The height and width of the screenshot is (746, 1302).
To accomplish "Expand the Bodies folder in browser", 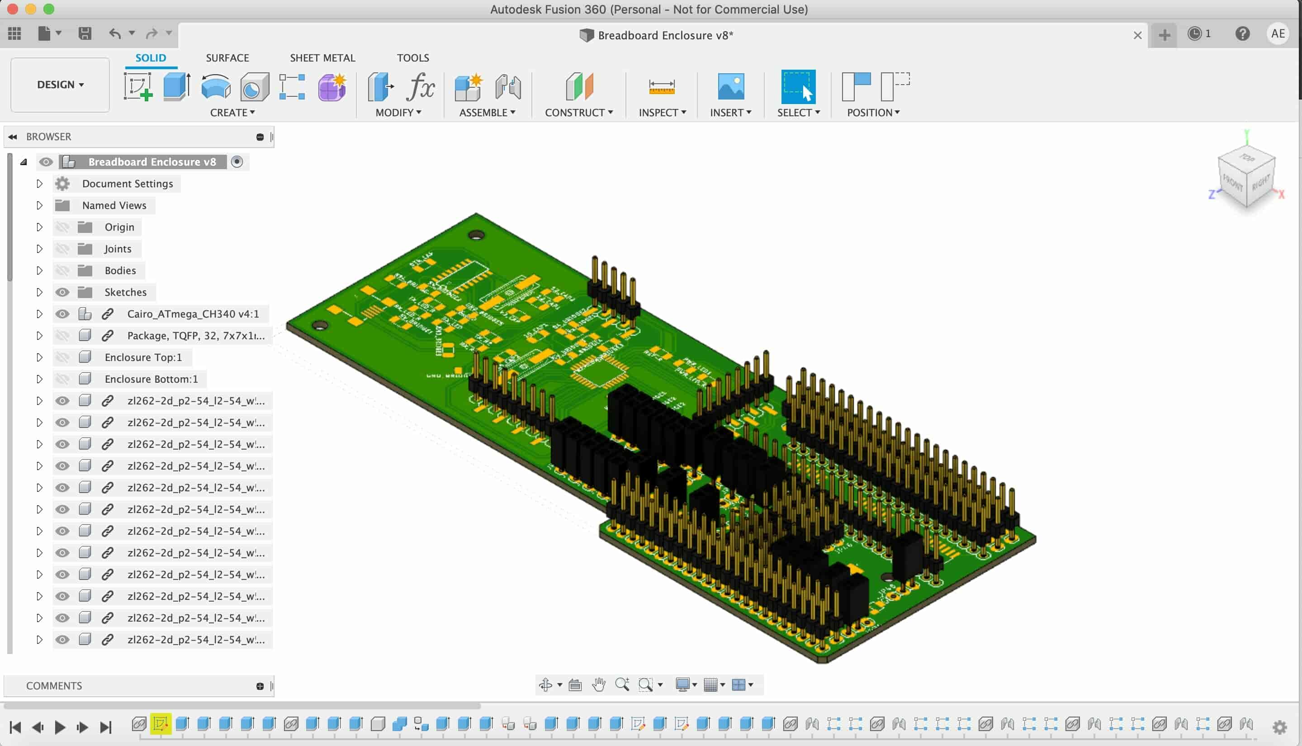I will pyautogui.click(x=38, y=270).
